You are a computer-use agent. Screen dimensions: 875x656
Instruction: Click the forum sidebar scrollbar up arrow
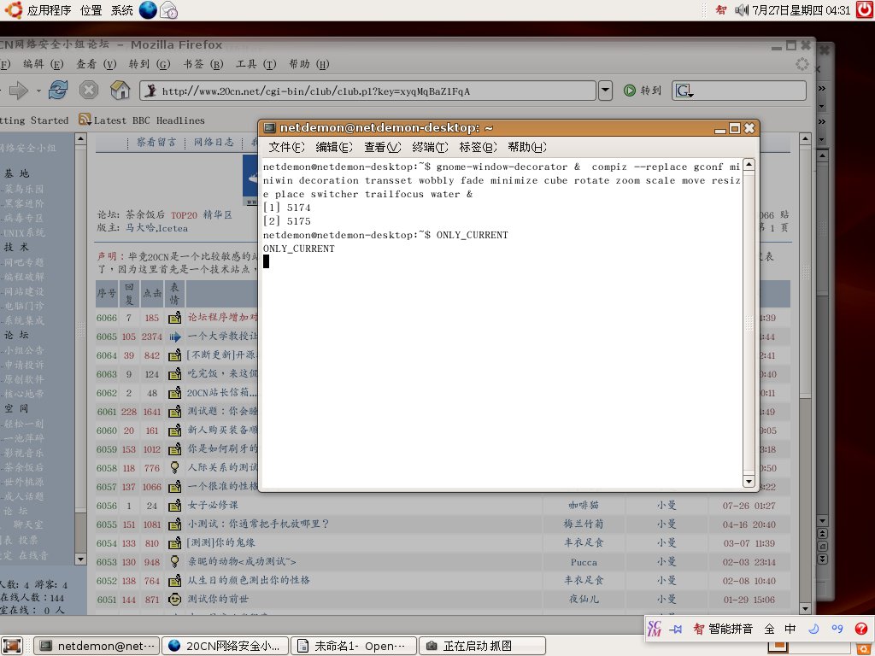coord(80,138)
